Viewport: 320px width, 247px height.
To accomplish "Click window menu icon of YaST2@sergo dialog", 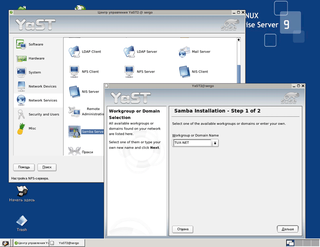I will (107, 86).
